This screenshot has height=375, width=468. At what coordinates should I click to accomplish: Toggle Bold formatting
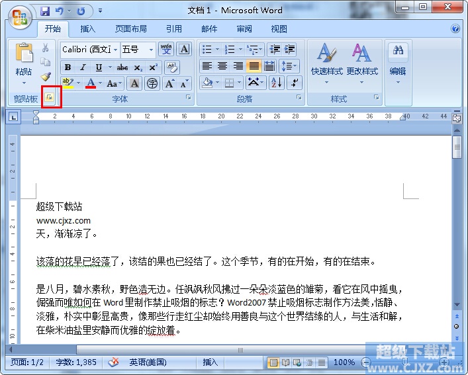click(68, 67)
